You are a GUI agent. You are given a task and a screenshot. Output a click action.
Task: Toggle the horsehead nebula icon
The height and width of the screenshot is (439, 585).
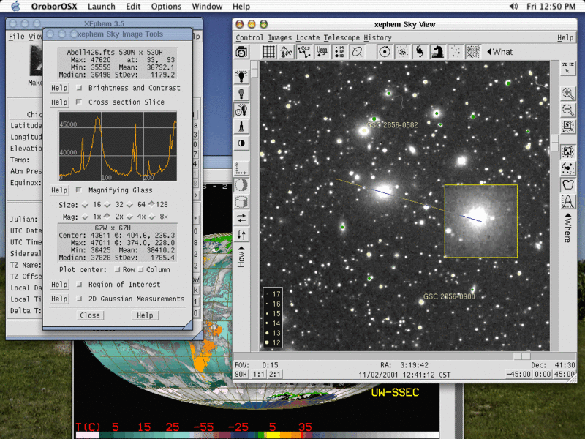tap(437, 52)
